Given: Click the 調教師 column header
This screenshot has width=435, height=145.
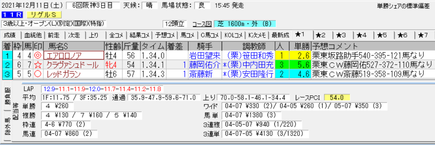Looking at the screenshot, I should (x=248, y=46).
